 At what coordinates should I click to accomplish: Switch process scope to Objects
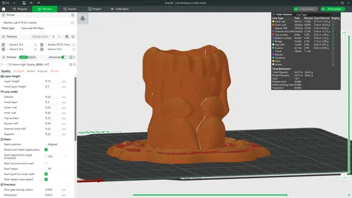tap(32, 57)
